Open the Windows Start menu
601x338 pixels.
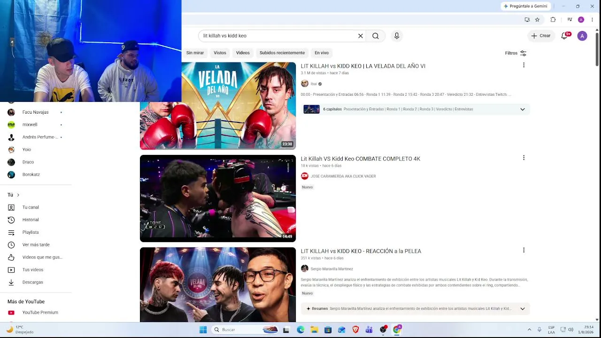[x=203, y=330]
